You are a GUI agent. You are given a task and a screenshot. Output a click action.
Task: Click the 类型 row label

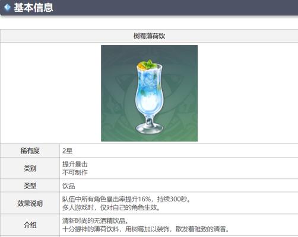[x=30, y=185]
